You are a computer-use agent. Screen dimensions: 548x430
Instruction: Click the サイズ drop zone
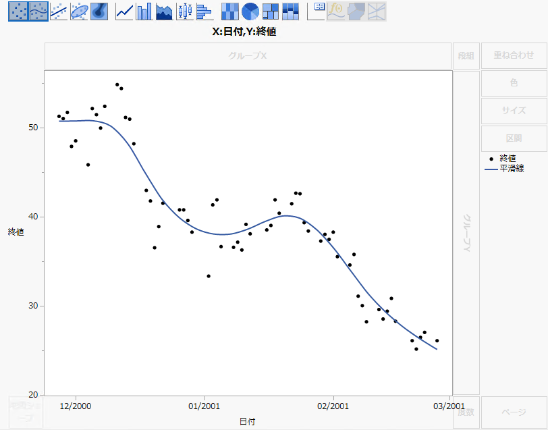(514, 111)
